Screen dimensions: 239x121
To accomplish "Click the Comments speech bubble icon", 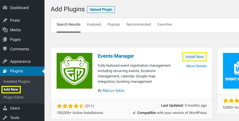I will point(5,49).
